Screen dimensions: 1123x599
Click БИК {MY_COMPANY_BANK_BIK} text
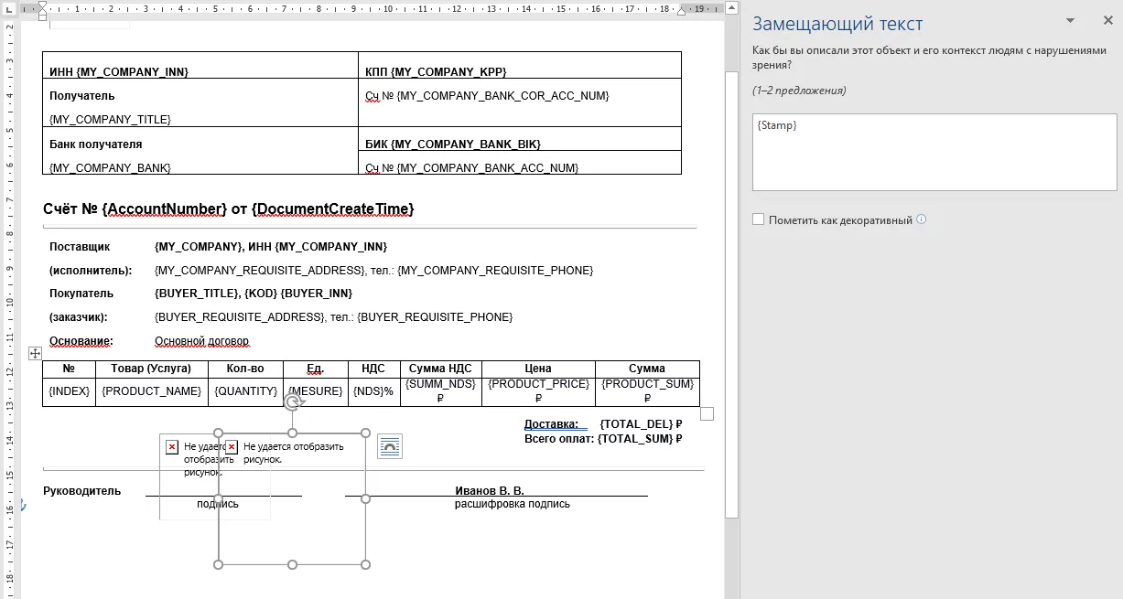pyautogui.click(x=453, y=144)
